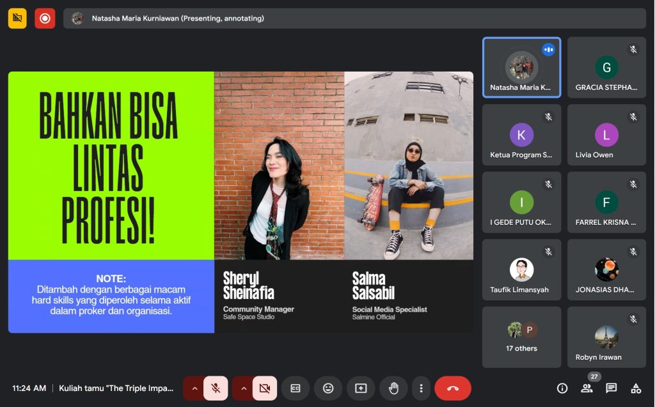
Task: Raise hand in the meeting
Action: [x=393, y=388]
